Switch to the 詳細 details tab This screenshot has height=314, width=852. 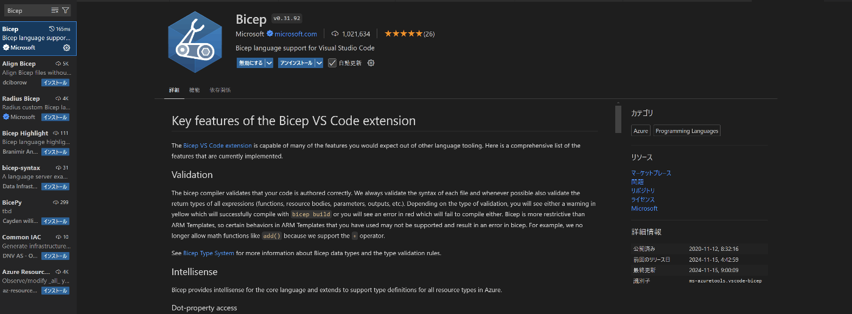pos(174,90)
